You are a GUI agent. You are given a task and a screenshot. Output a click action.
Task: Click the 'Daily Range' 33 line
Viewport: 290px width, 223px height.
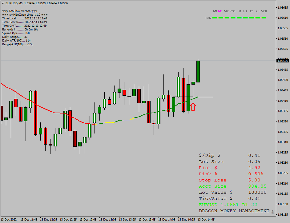pos(15,37)
